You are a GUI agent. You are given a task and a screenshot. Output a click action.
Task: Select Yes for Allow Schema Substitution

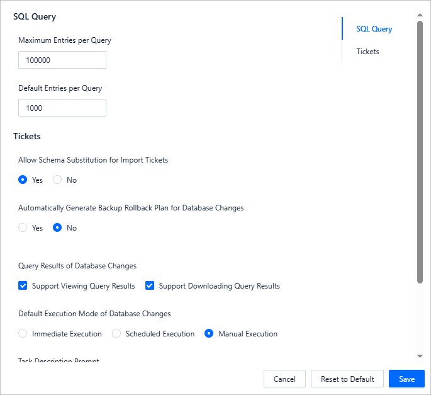click(23, 180)
